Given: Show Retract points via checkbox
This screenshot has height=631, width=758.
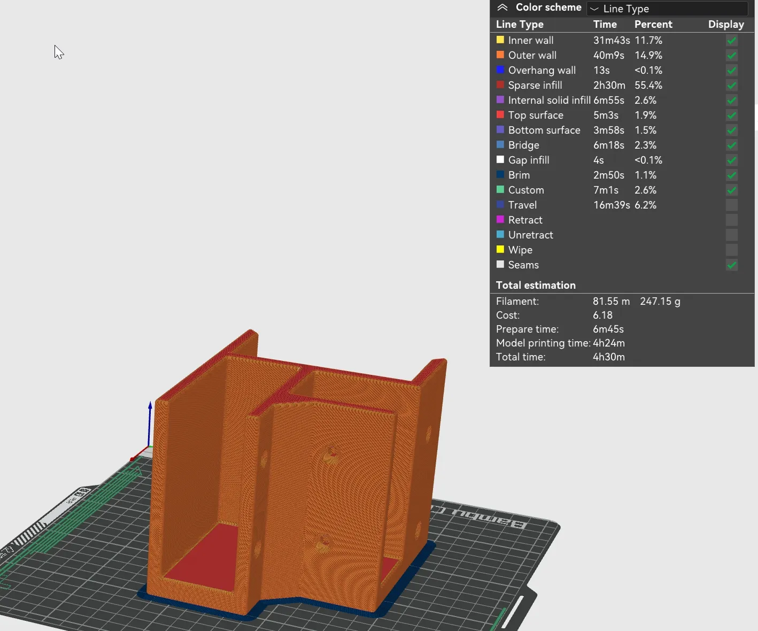Looking at the screenshot, I should tap(731, 220).
